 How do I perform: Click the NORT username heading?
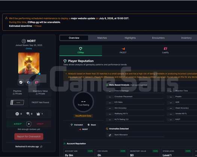32,41
